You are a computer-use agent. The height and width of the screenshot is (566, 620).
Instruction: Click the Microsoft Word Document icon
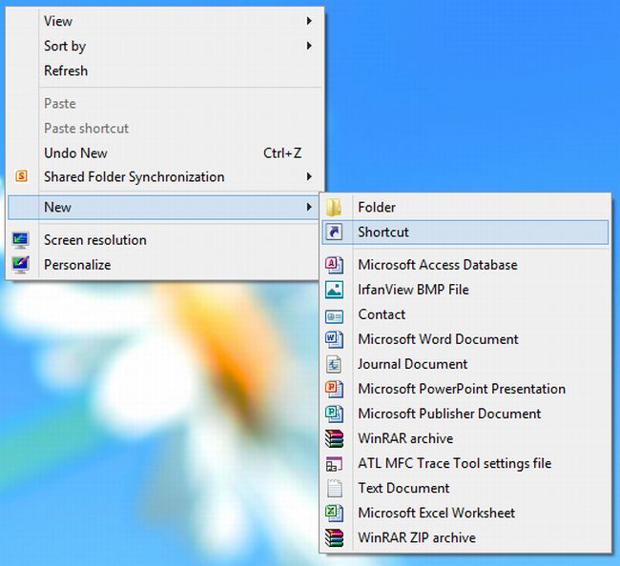[x=334, y=339]
